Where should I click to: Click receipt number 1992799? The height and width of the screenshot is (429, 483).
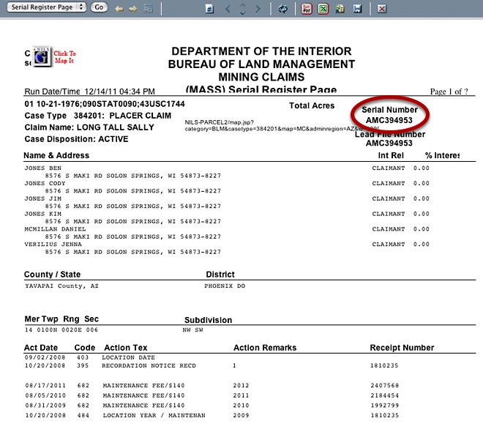point(385,406)
